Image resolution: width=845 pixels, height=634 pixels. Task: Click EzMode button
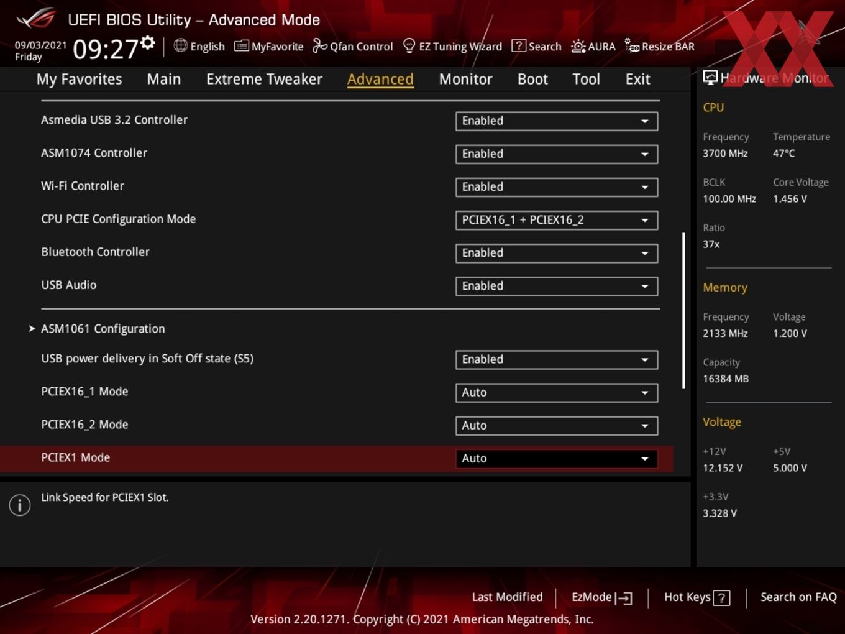click(601, 597)
